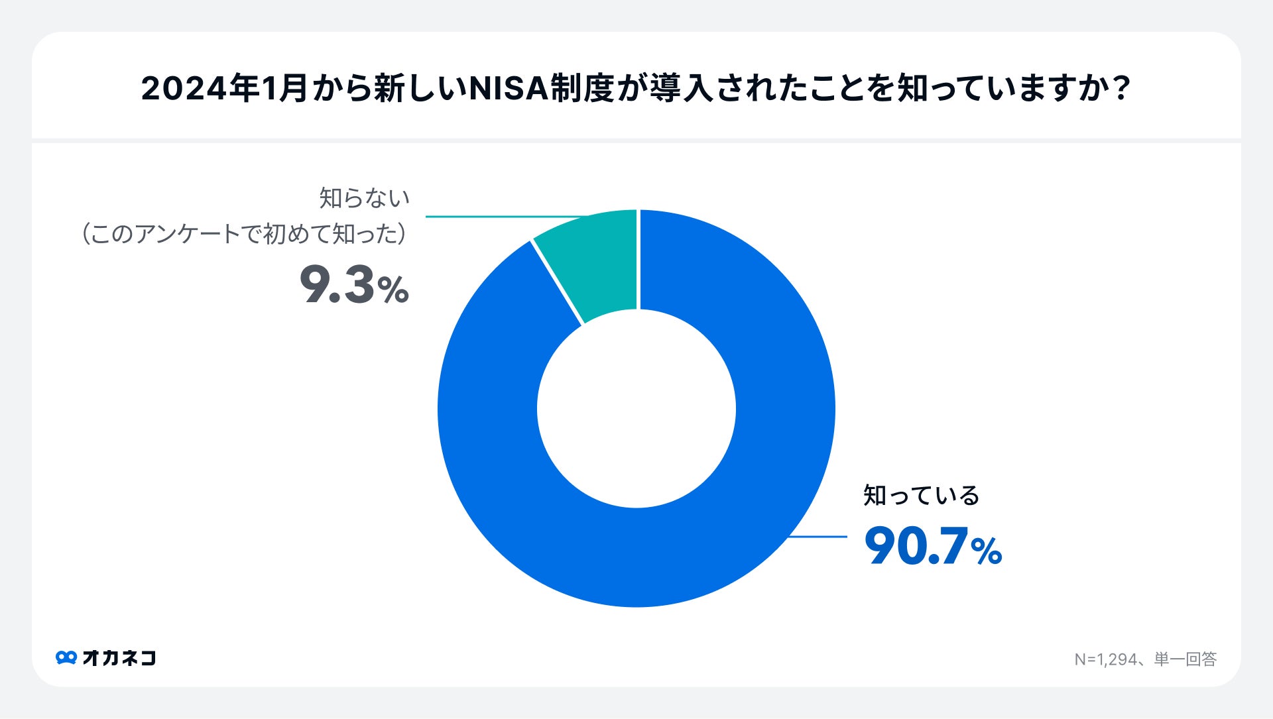Click the percent sign after 9.3

(393, 290)
